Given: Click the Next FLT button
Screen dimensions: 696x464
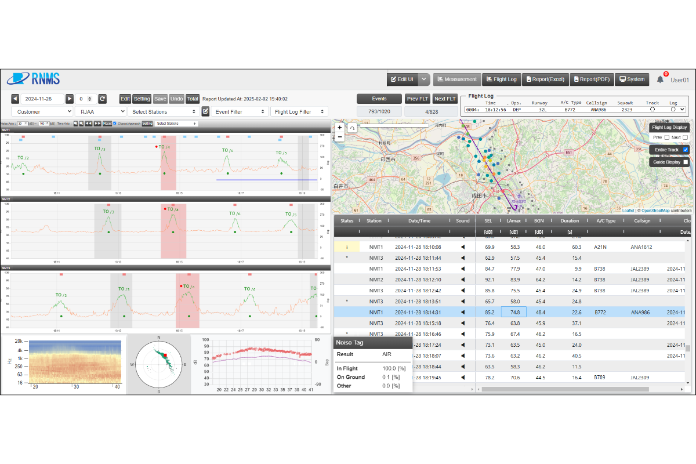Looking at the screenshot, I should [x=444, y=99].
